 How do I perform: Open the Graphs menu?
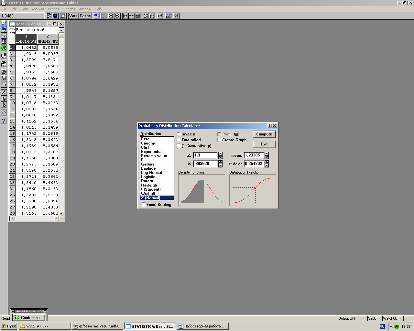pos(53,9)
